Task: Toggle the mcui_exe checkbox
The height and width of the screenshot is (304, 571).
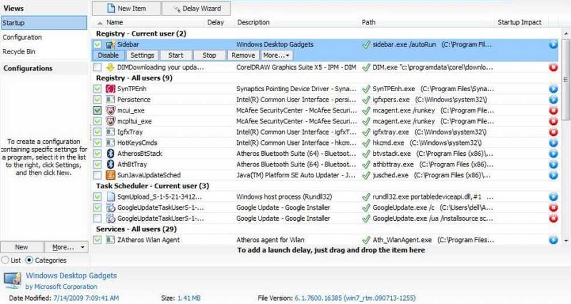Action: click(x=97, y=110)
